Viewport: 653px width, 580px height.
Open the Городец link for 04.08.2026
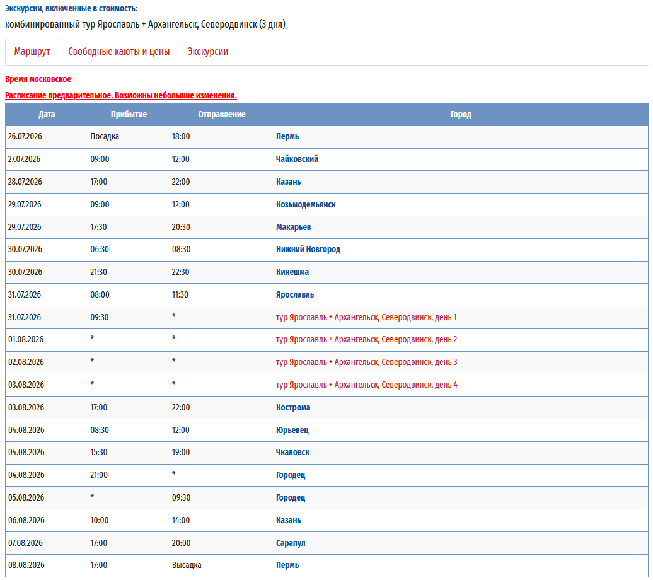[x=291, y=475]
